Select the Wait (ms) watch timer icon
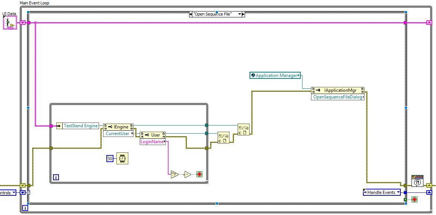This screenshot has height=215, width=436. coord(122,158)
